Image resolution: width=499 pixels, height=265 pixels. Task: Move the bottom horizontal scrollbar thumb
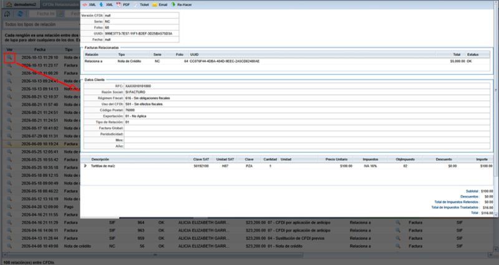155,255
